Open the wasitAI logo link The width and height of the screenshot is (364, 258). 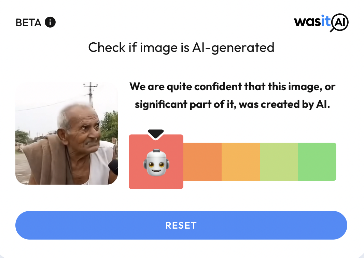(x=321, y=23)
